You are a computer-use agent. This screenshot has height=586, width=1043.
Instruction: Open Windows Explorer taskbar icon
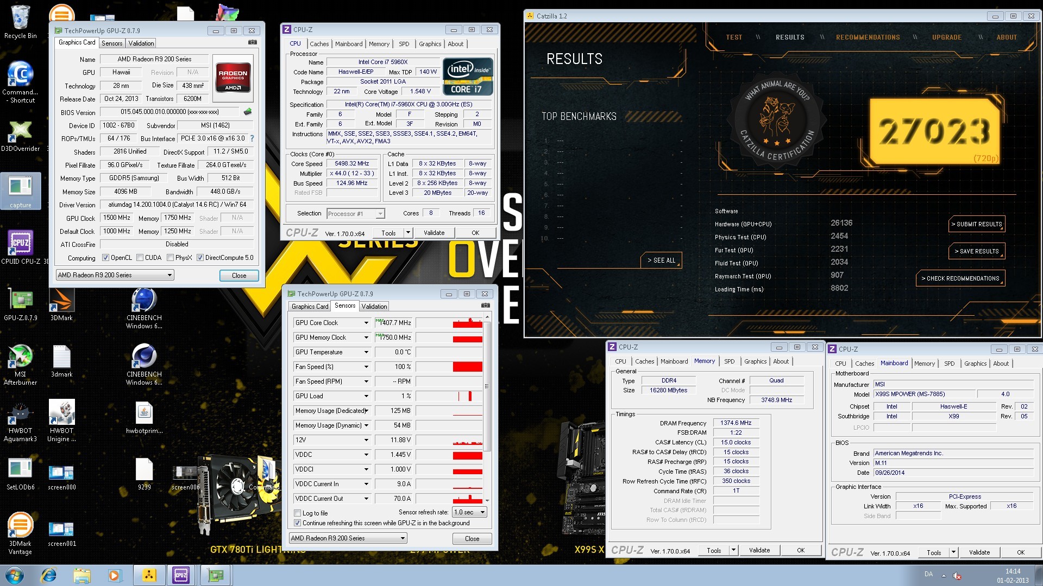click(82, 575)
